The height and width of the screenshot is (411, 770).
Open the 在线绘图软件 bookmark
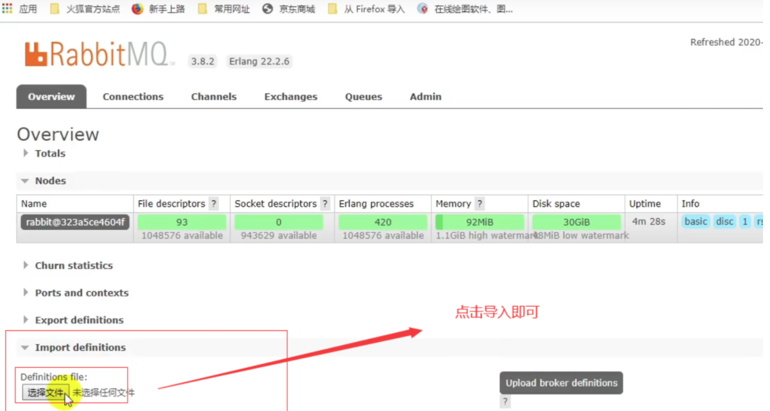click(x=465, y=9)
